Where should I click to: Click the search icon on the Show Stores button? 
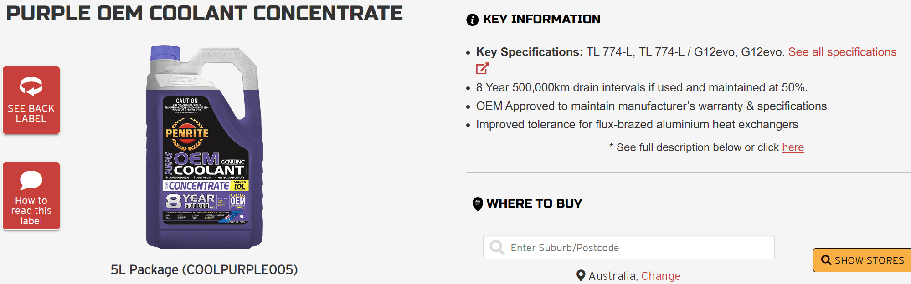click(x=826, y=260)
